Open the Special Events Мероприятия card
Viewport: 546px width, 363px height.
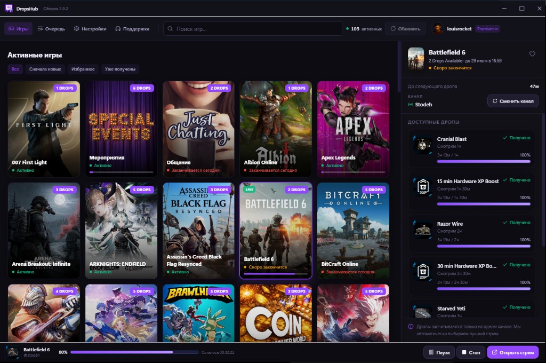click(121, 129)
